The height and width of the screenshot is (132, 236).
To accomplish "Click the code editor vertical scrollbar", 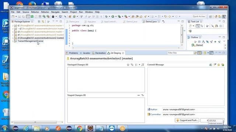I will click(182, 35).
